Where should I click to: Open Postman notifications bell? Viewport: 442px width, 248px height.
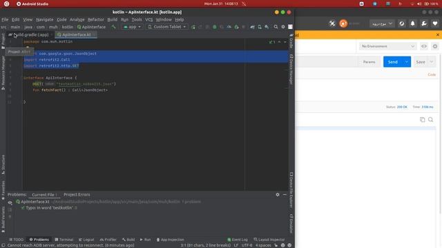[x=413, y=23]
